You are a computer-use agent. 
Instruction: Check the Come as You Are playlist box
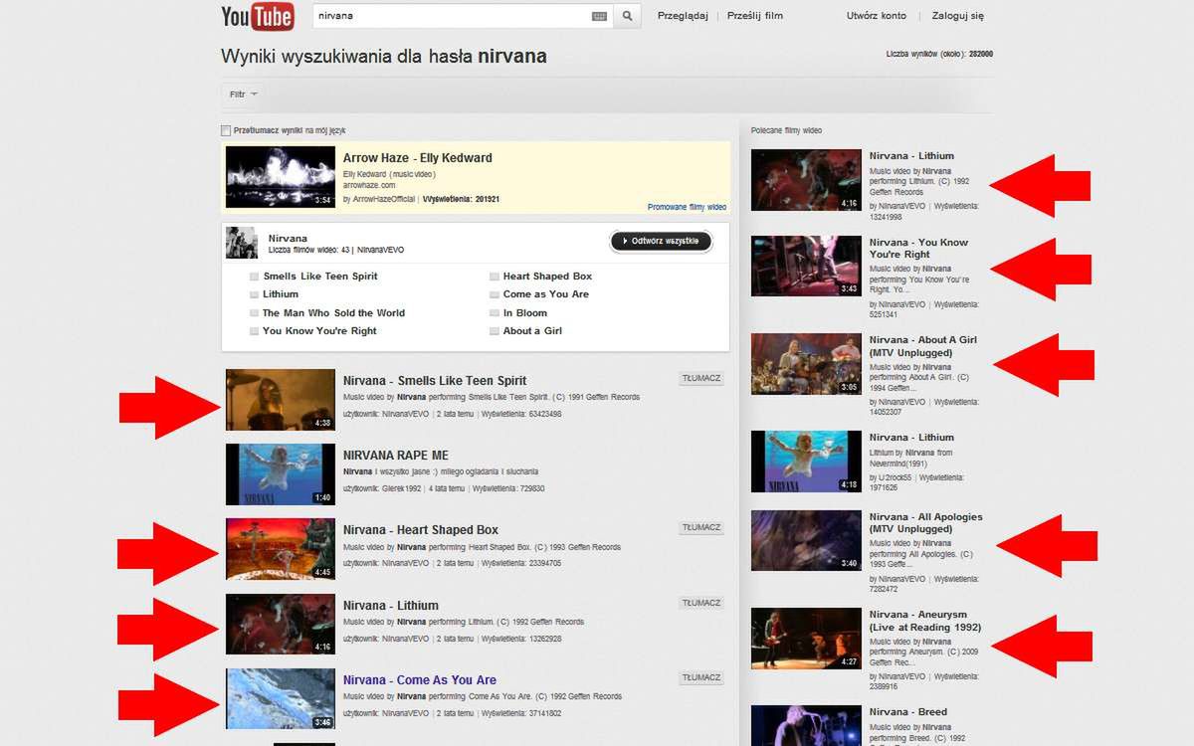point(495,294)
